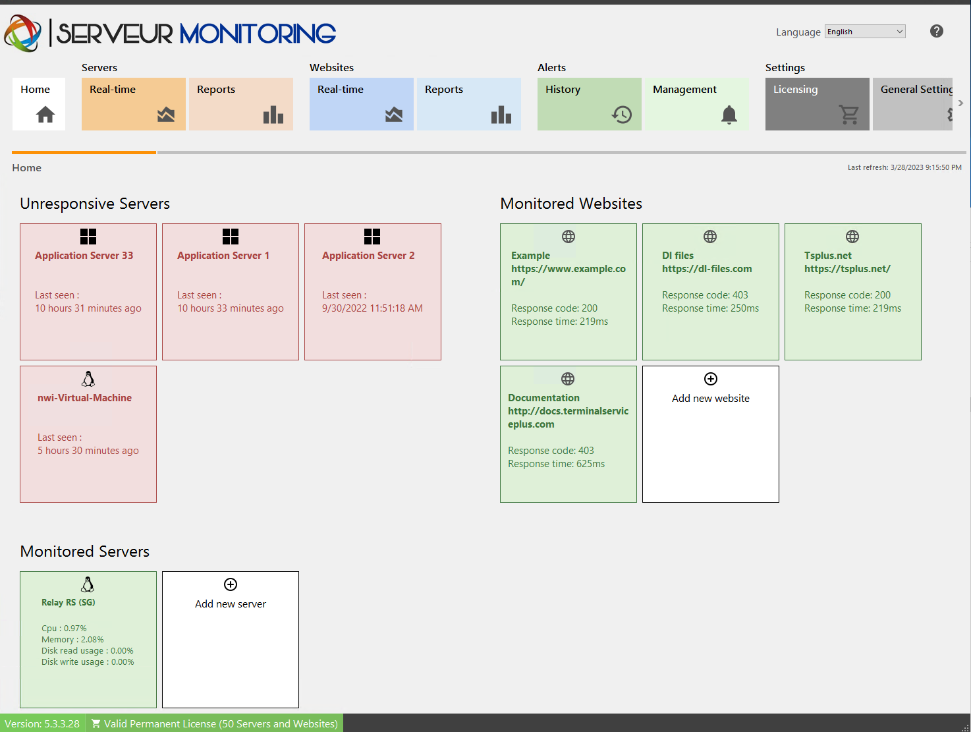Viewport: 971px width, 732px height.
Task: Click the Home breadcrumb text
Action: [x=26, y=168]
